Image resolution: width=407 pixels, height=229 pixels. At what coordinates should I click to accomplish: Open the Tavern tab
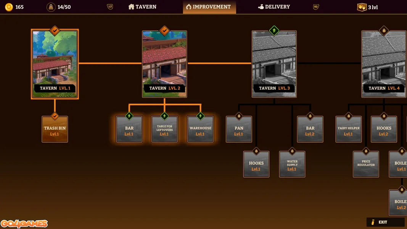(142, 7)
